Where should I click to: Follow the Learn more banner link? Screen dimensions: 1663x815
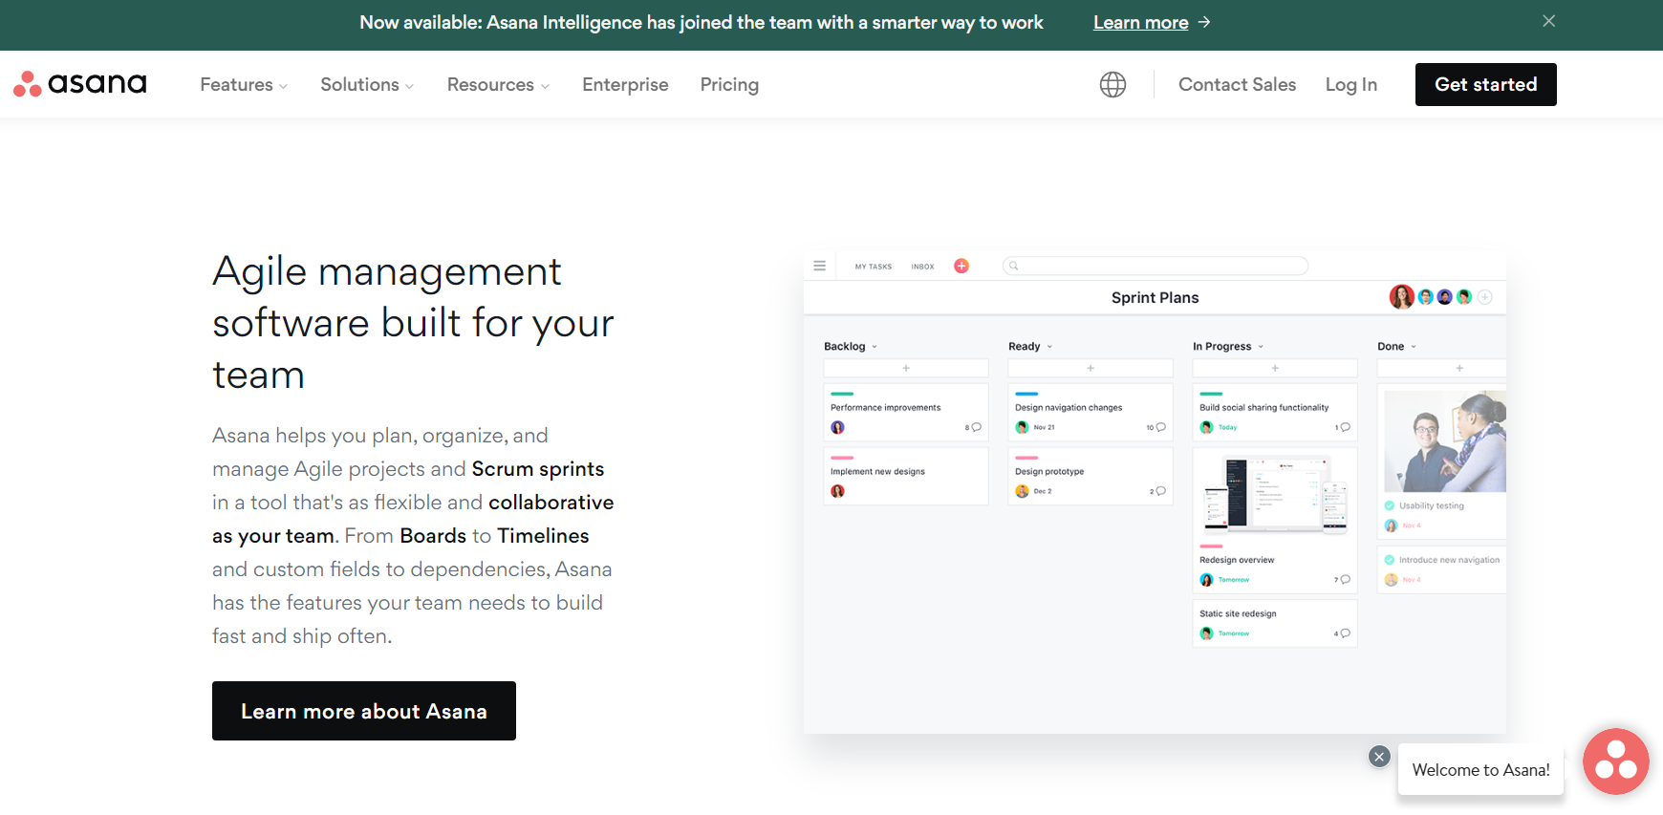point(1140,22)
